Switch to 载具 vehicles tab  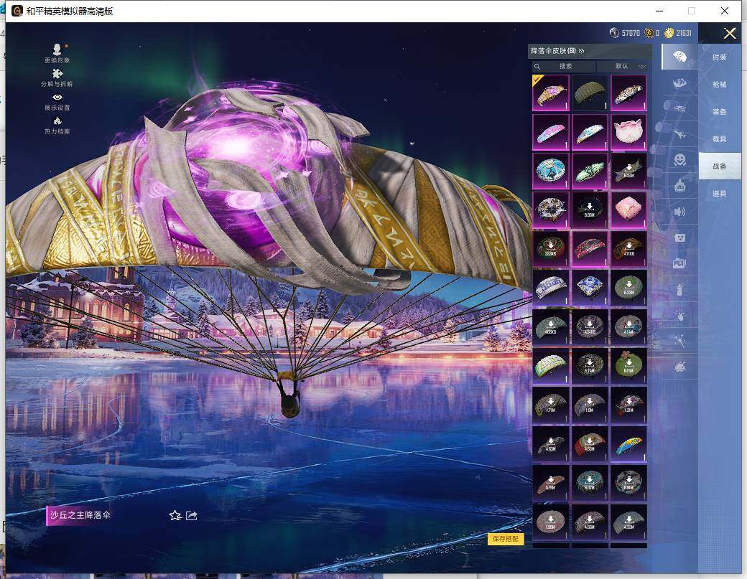pyautogui.click(x=720, y=139)
